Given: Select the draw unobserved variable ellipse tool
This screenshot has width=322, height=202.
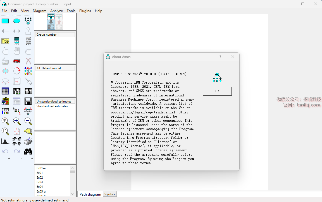Looking at the screenshot, I should click(17, 21).
